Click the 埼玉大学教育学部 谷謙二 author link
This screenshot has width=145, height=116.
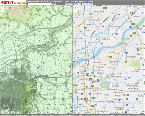79,2
